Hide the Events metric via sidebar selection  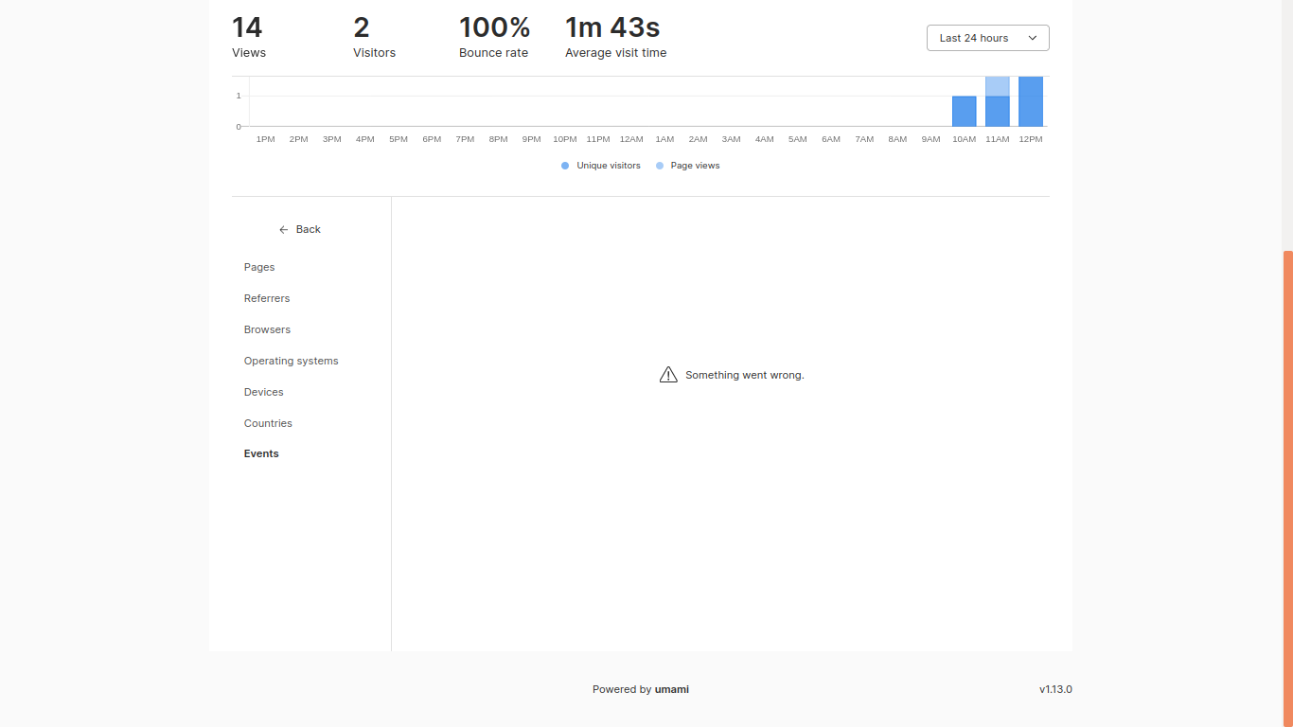pyautogui.click(x=261, y=453)
